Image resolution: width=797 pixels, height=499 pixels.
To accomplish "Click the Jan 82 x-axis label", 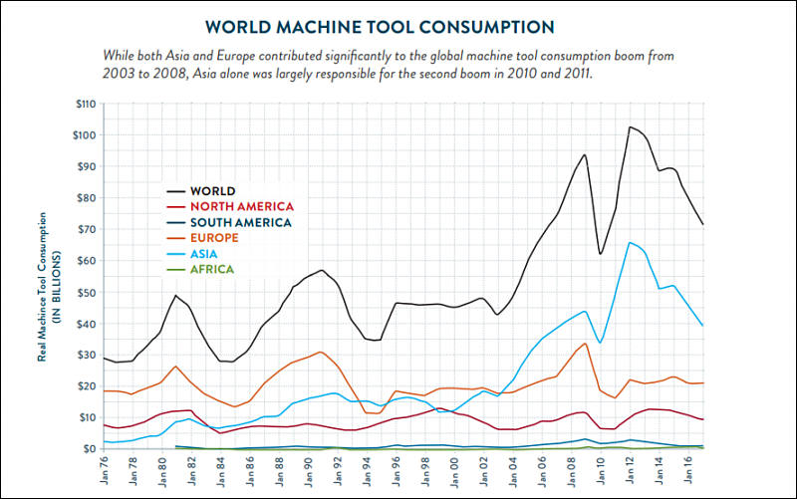I will [192, 470].
